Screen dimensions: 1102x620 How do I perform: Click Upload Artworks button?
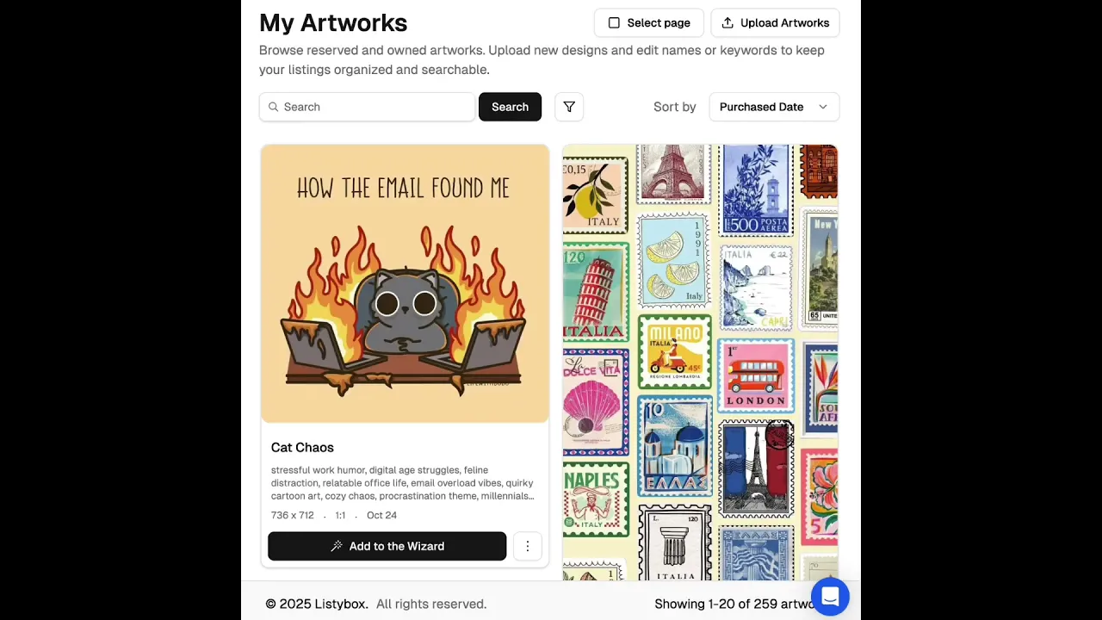tap(775, 23)
